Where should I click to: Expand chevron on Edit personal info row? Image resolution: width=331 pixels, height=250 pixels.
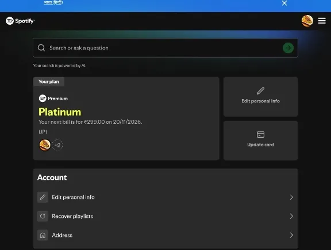(x=291, y=197)
